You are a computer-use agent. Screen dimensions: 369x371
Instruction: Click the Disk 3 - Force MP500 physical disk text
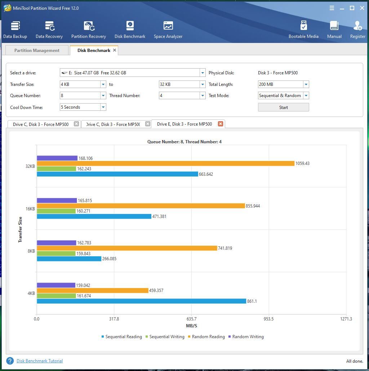point(278,73)
